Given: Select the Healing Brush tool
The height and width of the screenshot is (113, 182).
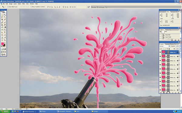Looking at the screenshot, I should [2, 22].
